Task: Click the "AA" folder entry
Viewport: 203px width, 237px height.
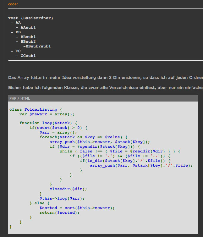Action: [x=18, y=23]
